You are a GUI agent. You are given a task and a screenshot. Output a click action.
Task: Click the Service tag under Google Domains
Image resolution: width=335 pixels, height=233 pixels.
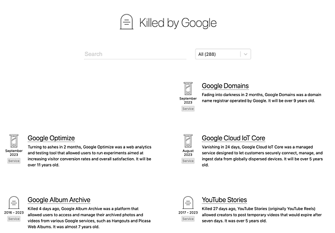pos(188,109)
